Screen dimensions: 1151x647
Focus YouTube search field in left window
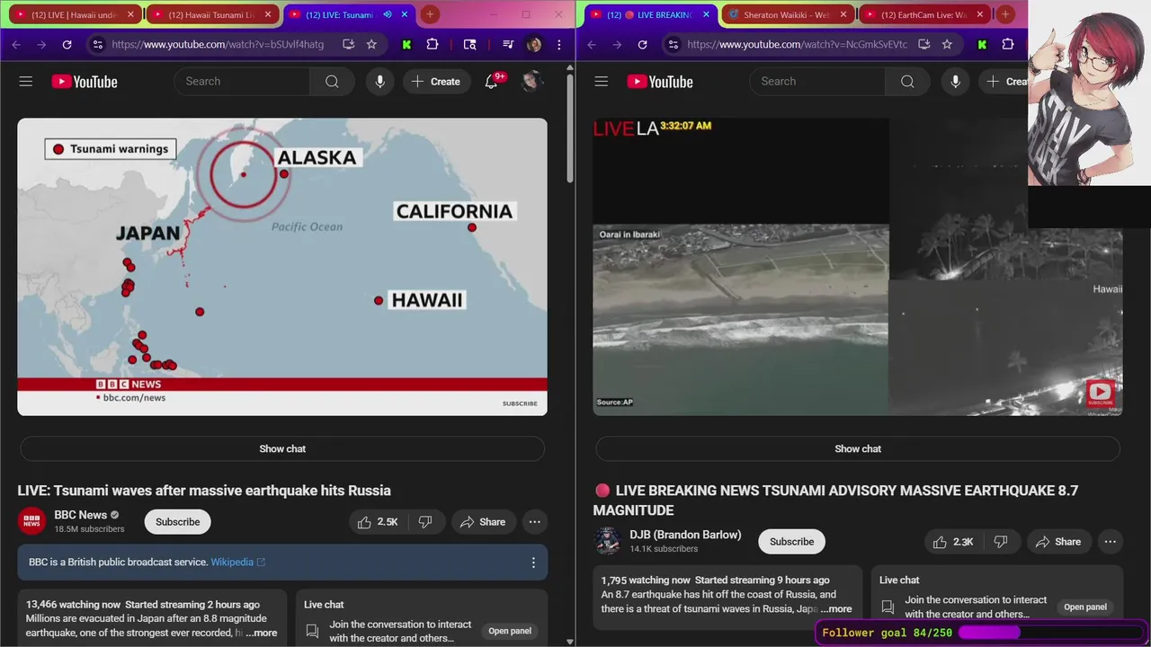coord(242,82)
